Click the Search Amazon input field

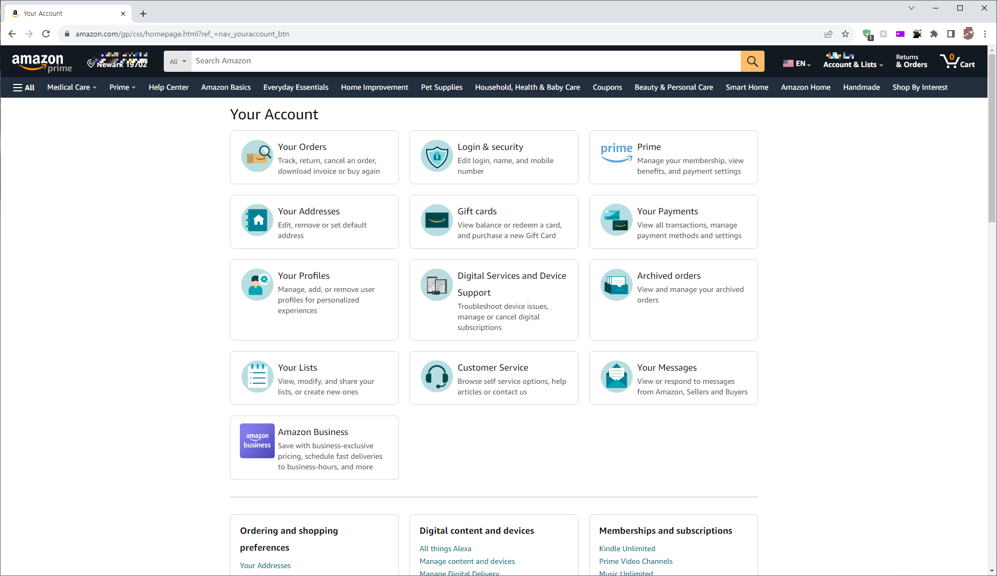point(465,61)
